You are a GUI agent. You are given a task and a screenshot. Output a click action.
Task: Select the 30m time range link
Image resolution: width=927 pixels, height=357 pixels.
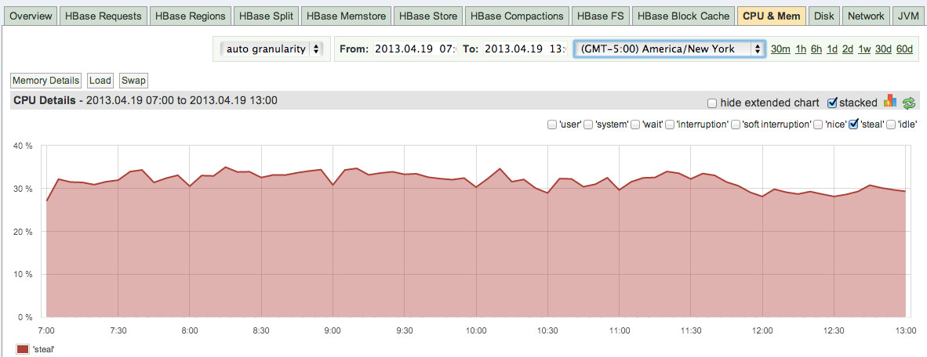(780, 49)
